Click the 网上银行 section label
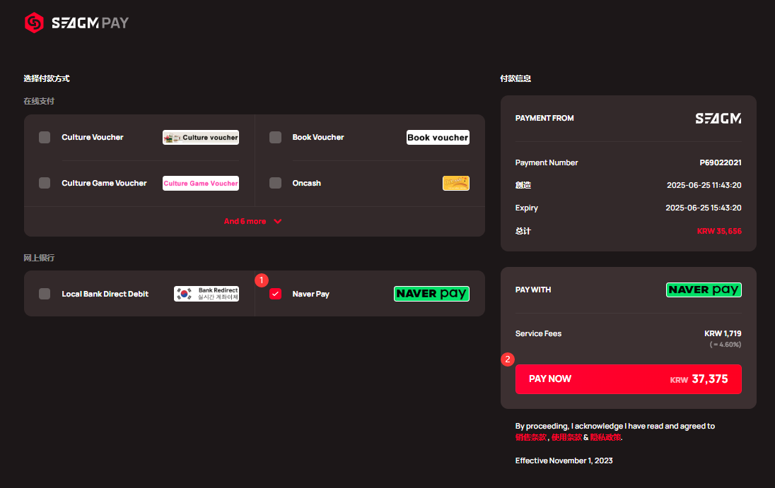 tap(39, 258)
